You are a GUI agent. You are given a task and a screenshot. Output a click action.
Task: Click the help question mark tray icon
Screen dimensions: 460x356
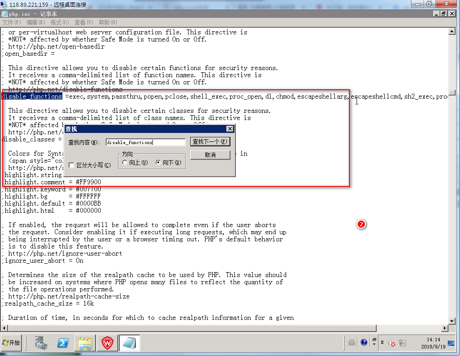pos(364,343)
